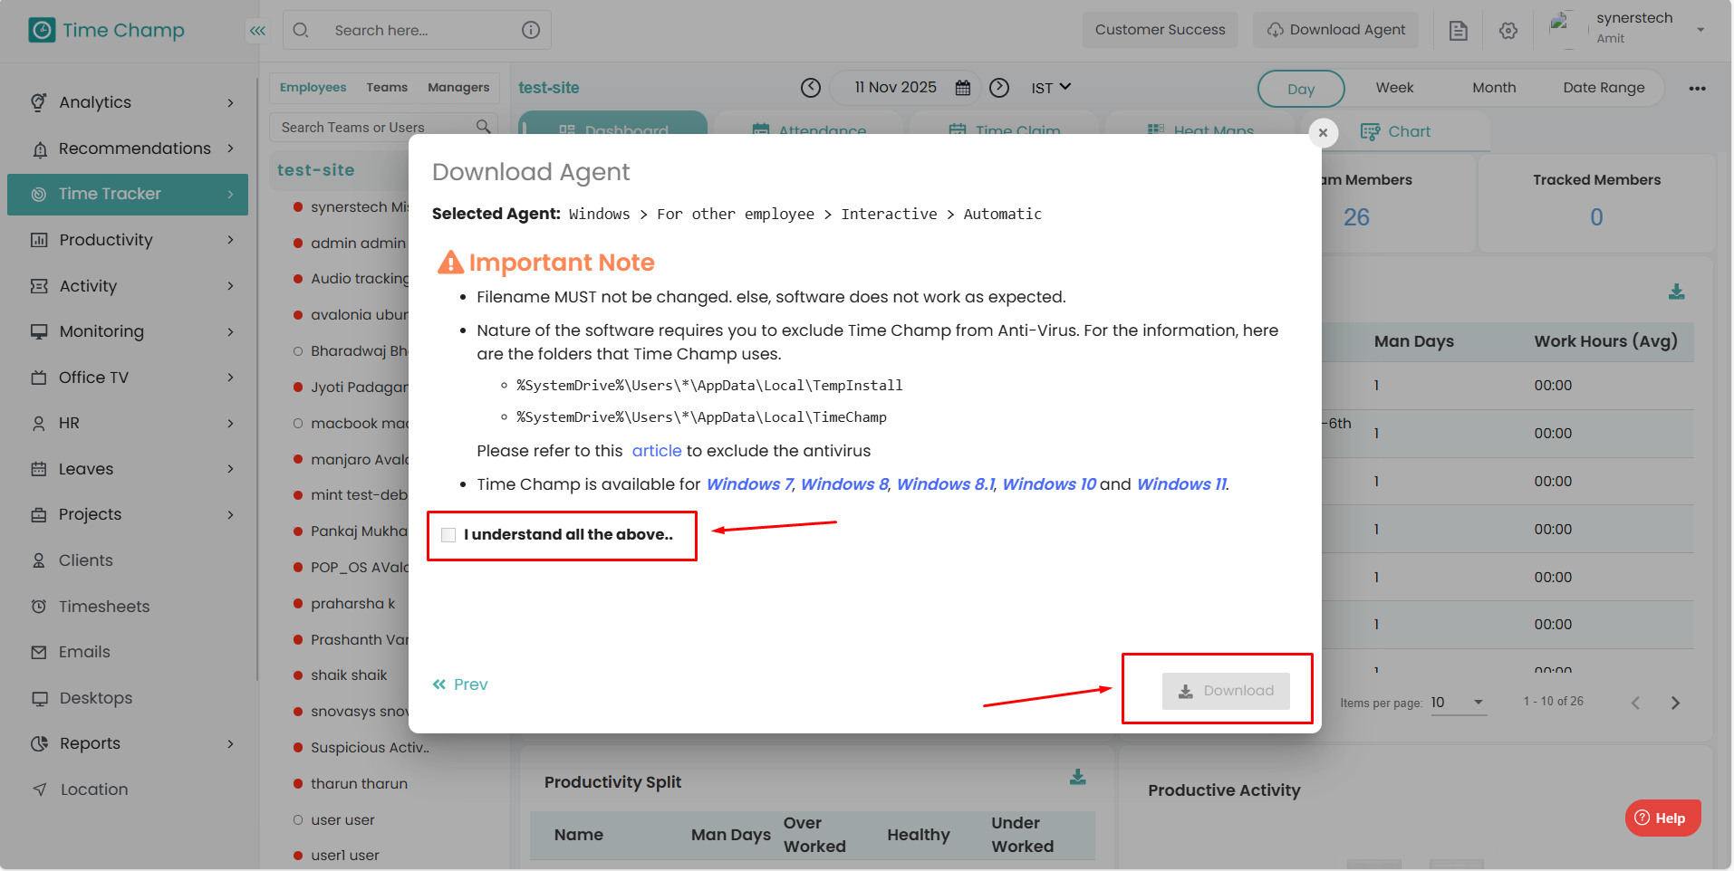Image resolution: width=1734 pixels, height=871 pixels.
Task: Select user 'shaik shaik' in list
Action: pyautogui.click(x=349, y=675)
